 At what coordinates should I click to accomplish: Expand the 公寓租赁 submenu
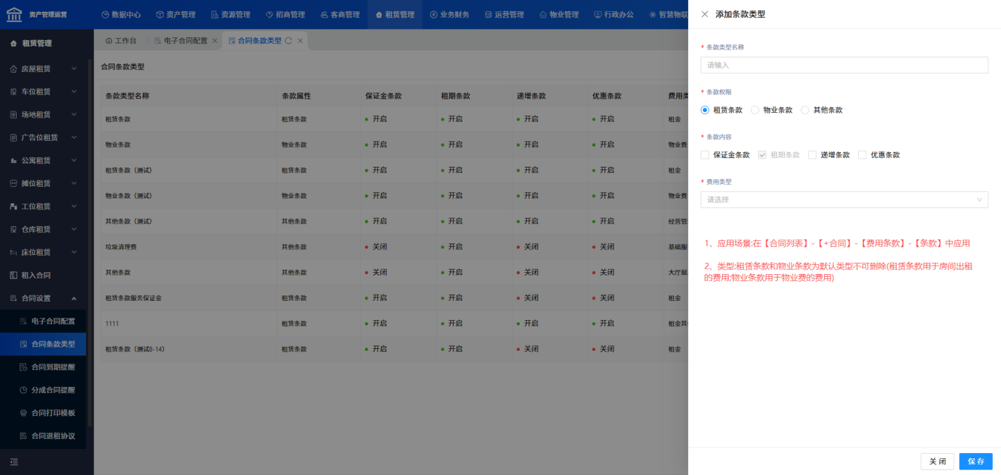pyautogui.click(x=74, y=161)
